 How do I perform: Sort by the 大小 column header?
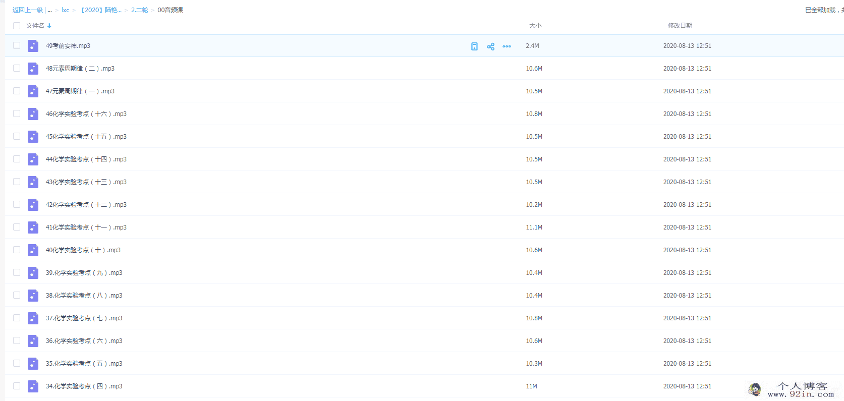pos(535,26)
